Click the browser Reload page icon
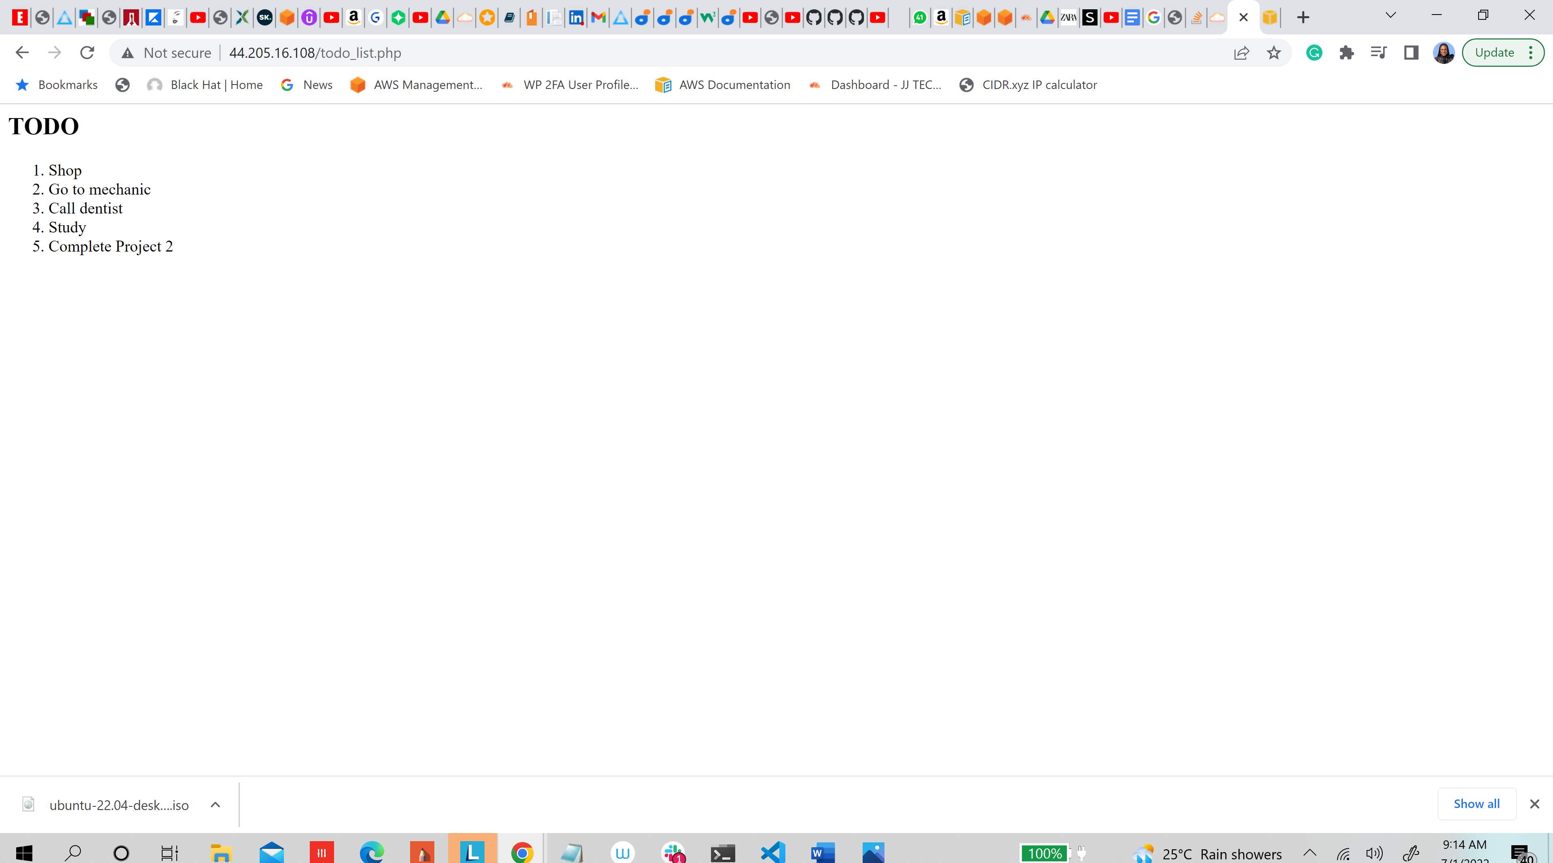1553x863 pixels. tap(87, 53)
